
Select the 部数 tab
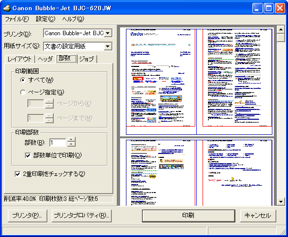click(66, 59)
